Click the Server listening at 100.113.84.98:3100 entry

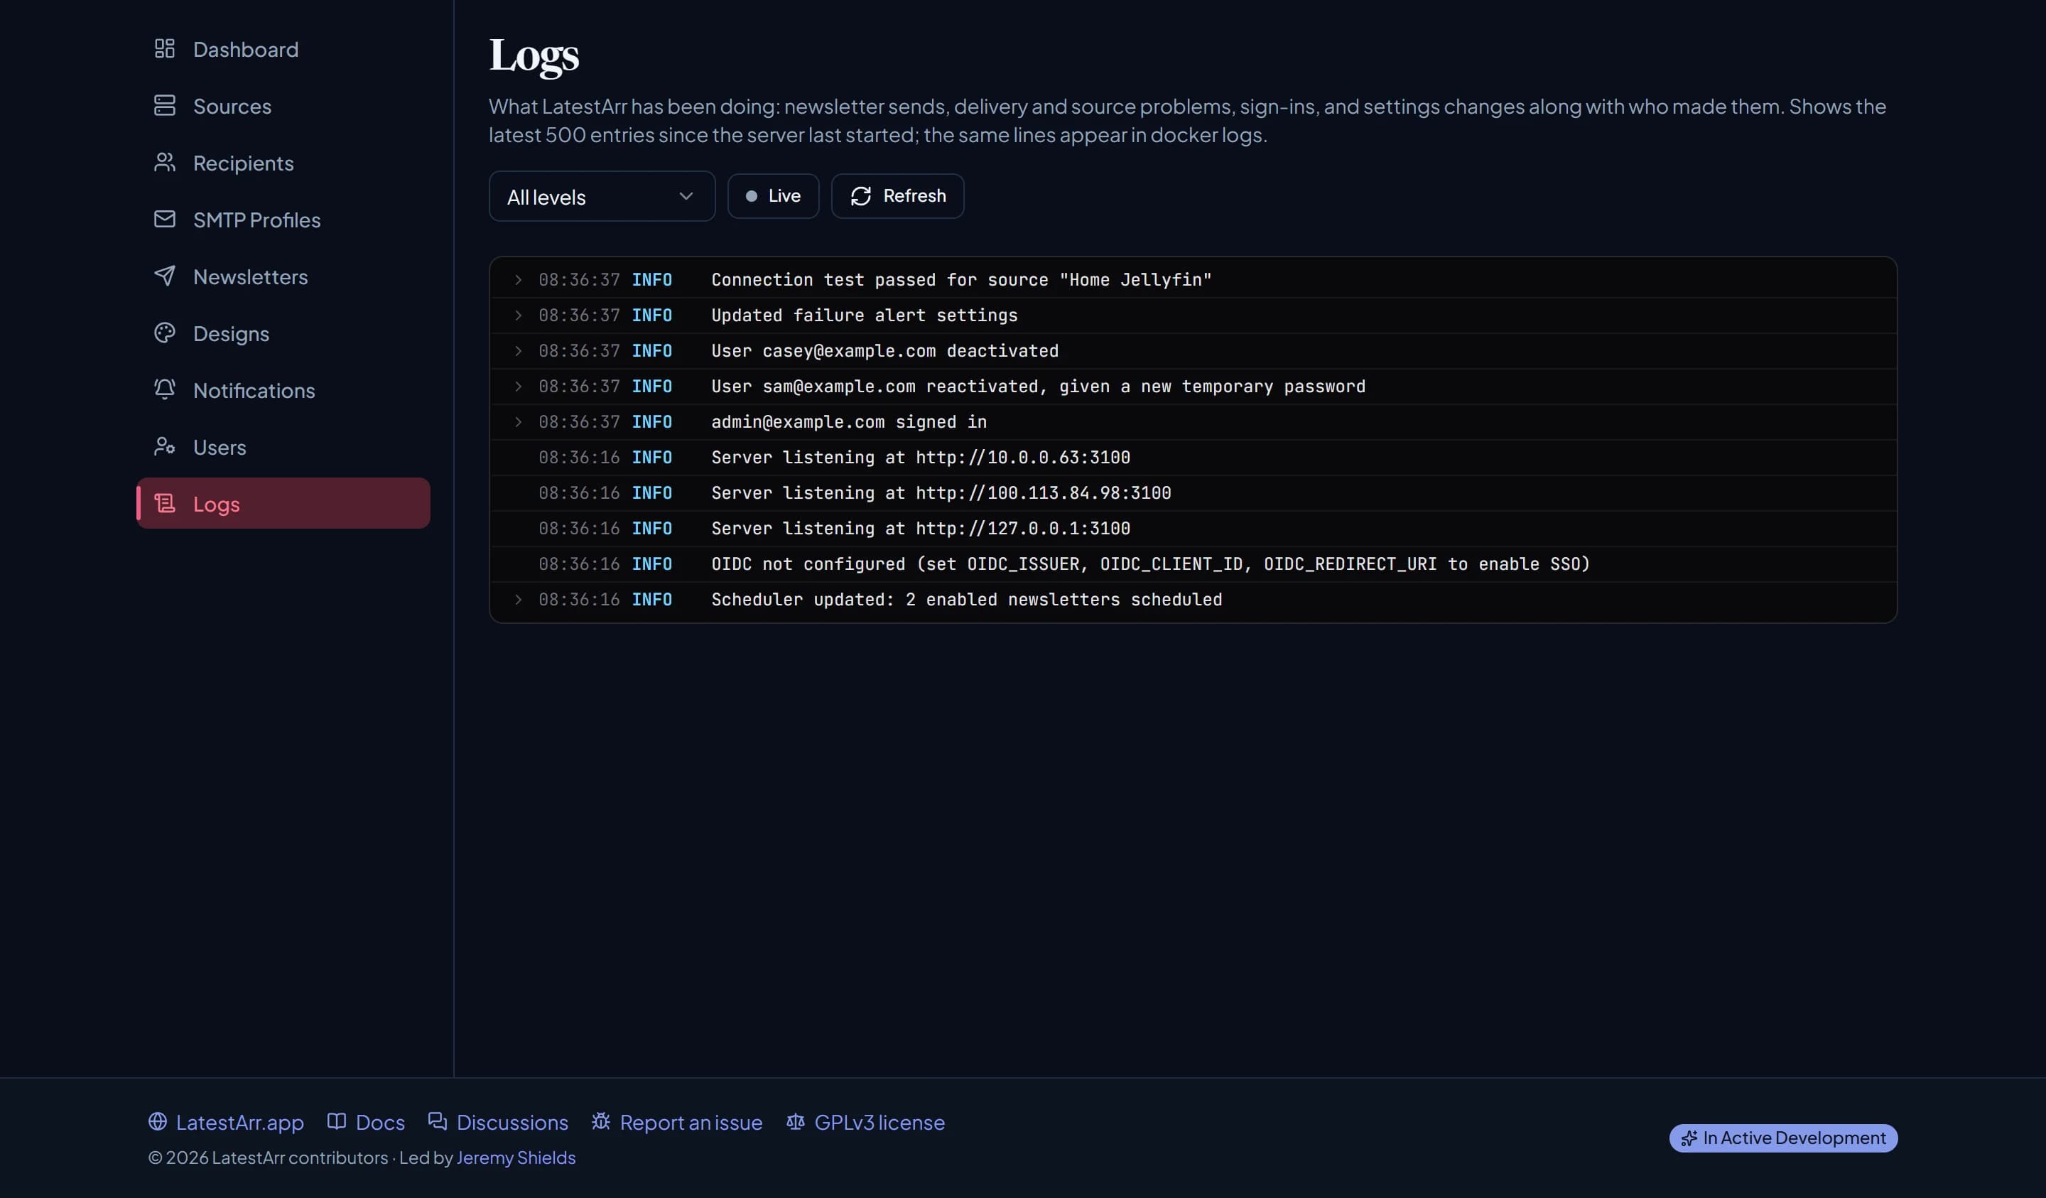[1193, 493]
